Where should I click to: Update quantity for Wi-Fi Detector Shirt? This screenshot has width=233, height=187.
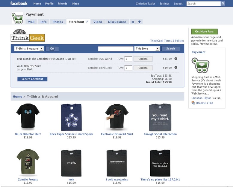coord(143,68)
